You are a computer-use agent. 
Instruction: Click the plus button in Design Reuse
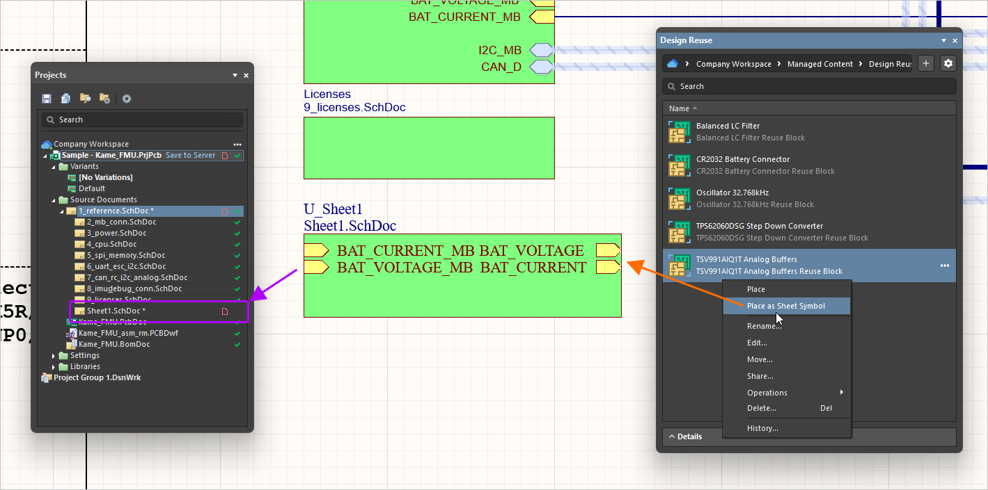click(x=926, y=63)
